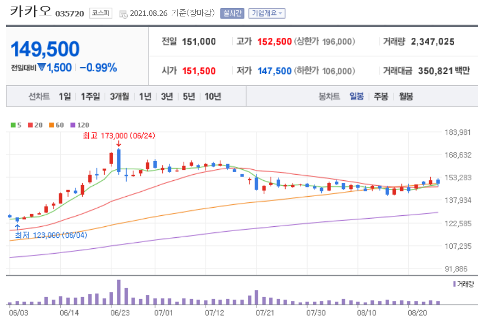Viewport: 478px width, 320px height.
Task: Click the stock code 035720
Action: click(70, 14)
